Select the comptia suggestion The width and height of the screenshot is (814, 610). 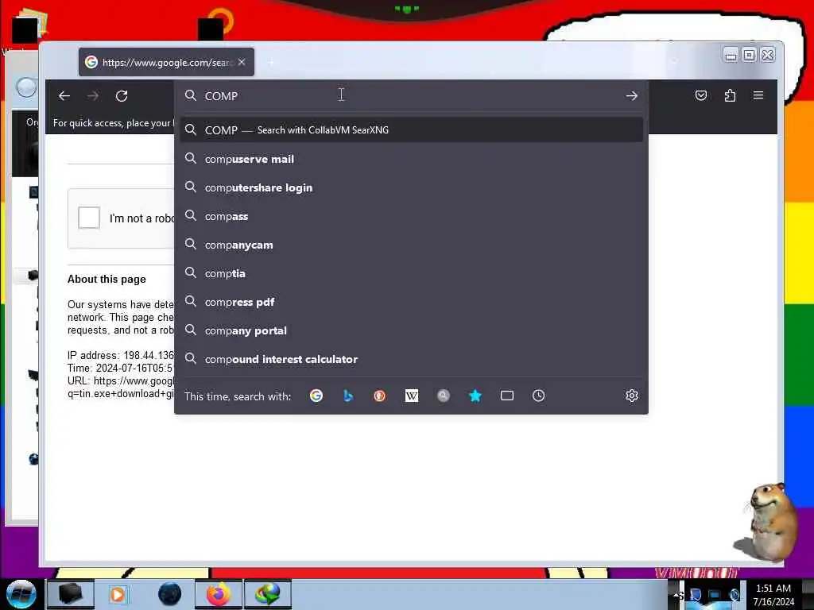(x=411, y=273)
